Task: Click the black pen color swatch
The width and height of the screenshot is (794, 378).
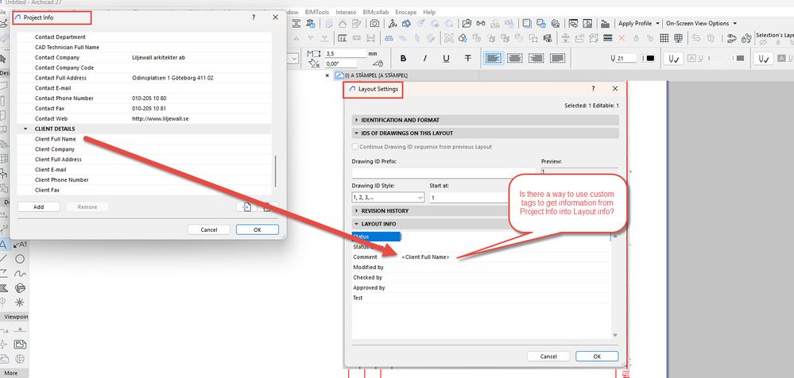Action: tap(649, 59)
